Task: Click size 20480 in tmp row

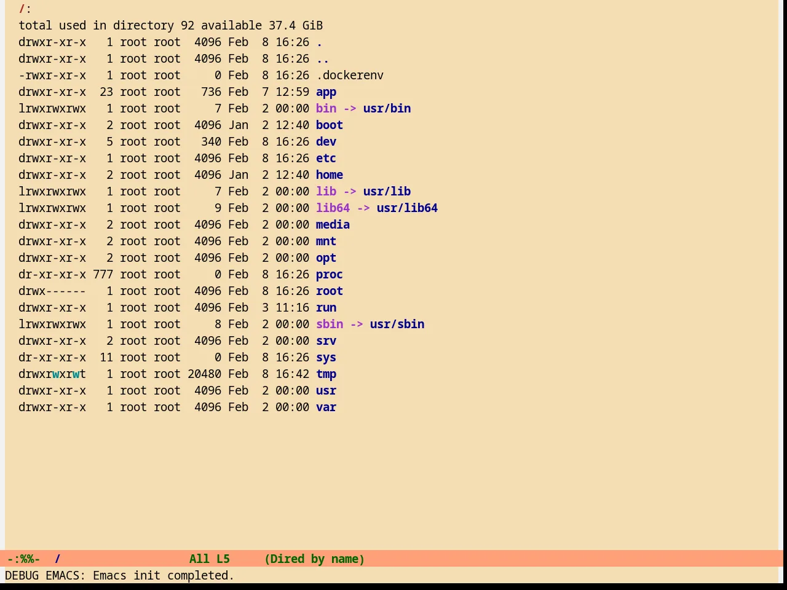Action: tap(204, 374)
